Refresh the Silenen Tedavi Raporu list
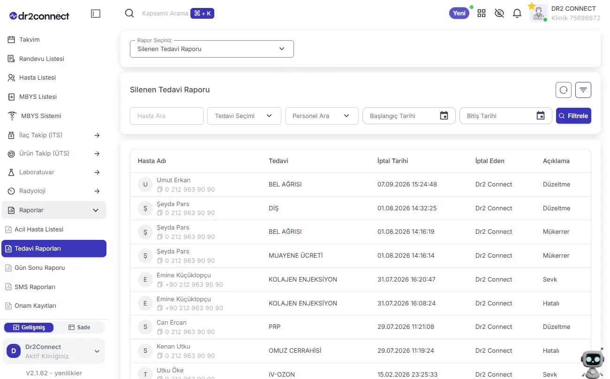 tap(564, 90)
